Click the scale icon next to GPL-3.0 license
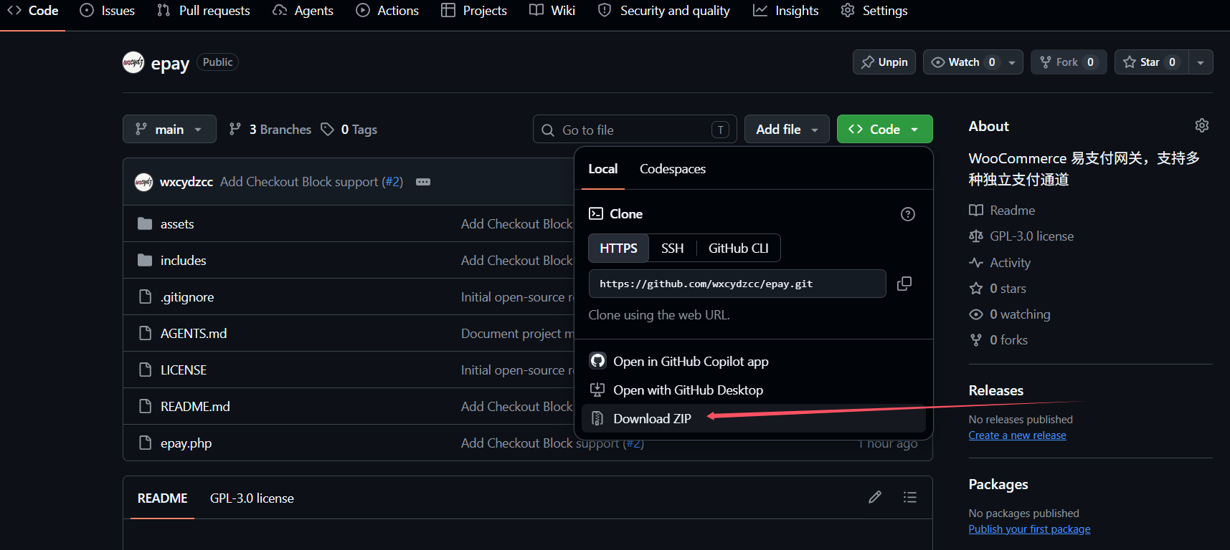 pyautogui.click(x=976, y=236)
